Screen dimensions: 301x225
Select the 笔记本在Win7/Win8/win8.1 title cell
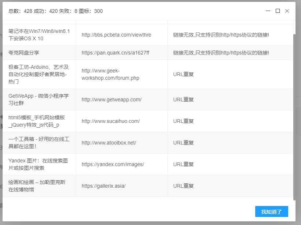point(39,35)
